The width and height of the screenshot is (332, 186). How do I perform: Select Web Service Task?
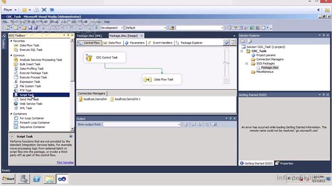[31, 104]
